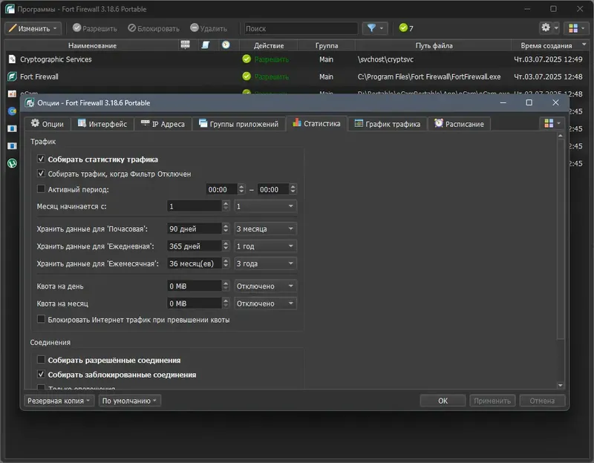Toggle Собирать заблокированные соединения checkbox
The width and height of the screenshot is (594, 463).
click(41, 374)
